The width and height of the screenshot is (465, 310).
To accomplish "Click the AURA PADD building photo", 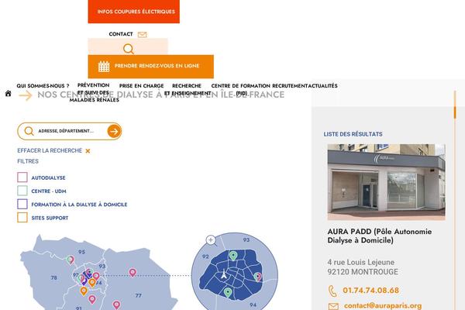I will pos(386,182).
